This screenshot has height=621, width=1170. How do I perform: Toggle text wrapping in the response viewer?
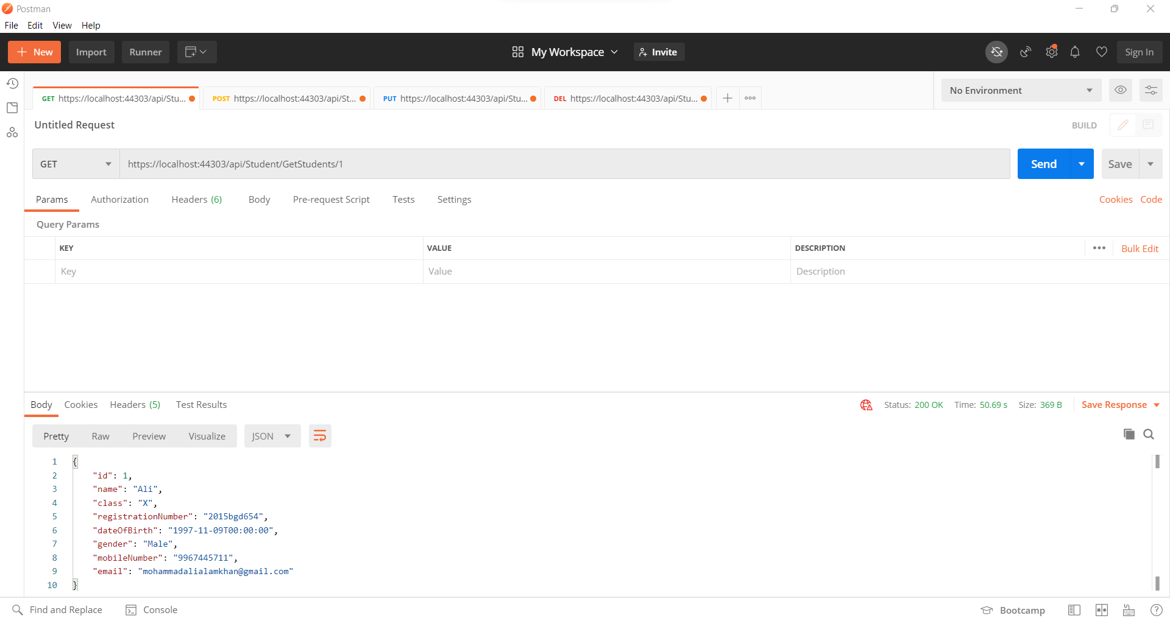[x=320, y=435]
